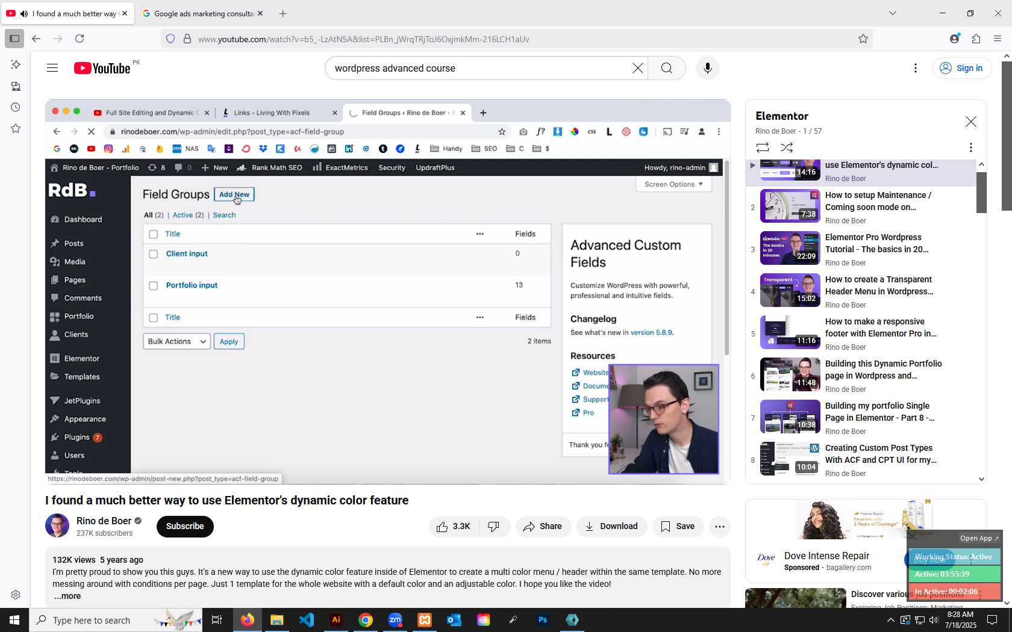Image resolution: width=1012 pixels, height=632 pixels.
Task: Close the Google ads marketing tab
Action: point(260,13)
